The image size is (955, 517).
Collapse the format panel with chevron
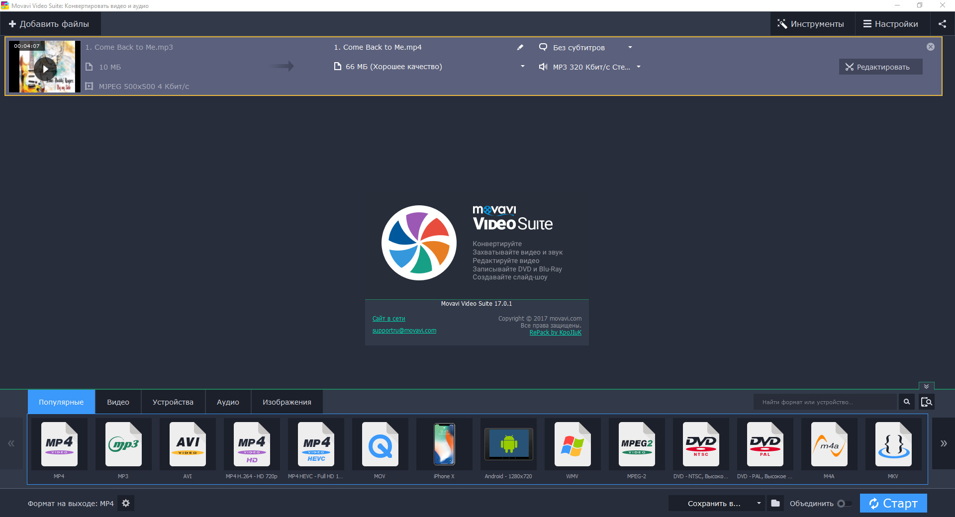927,386
